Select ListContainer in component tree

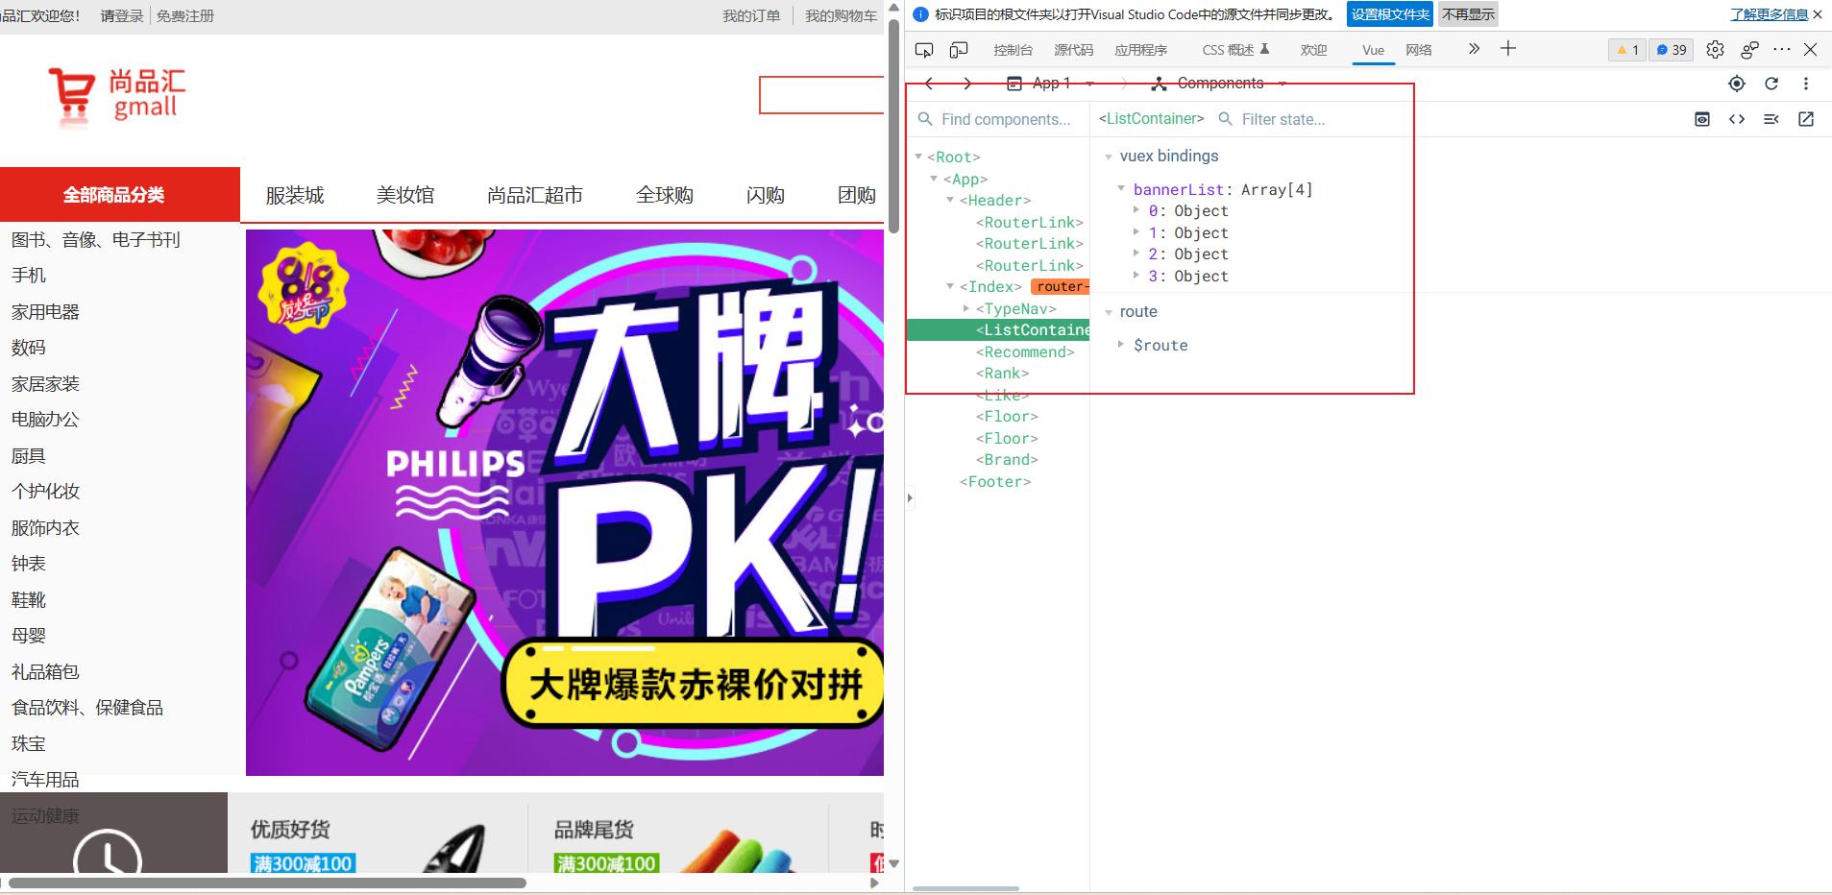[999, 330]
